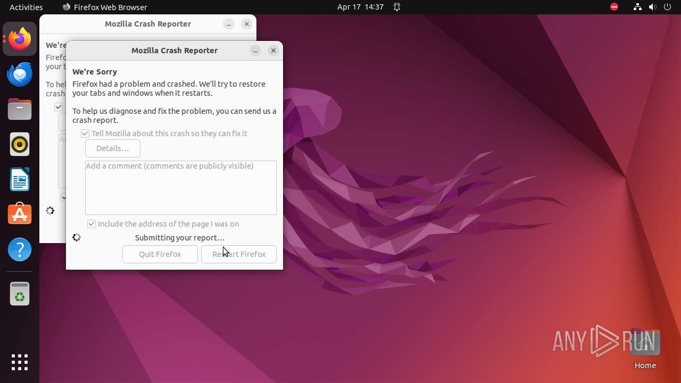Click the Restart Firefox button
Screen dimensions: 681x383
point(239,254)
